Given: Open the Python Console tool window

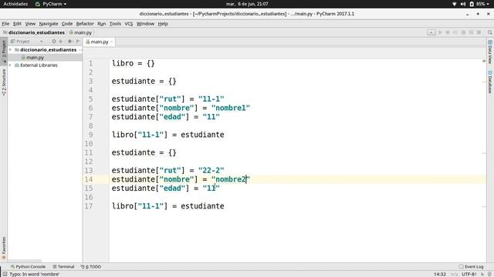Looking at the screenshot, I should tap(28, 267).
